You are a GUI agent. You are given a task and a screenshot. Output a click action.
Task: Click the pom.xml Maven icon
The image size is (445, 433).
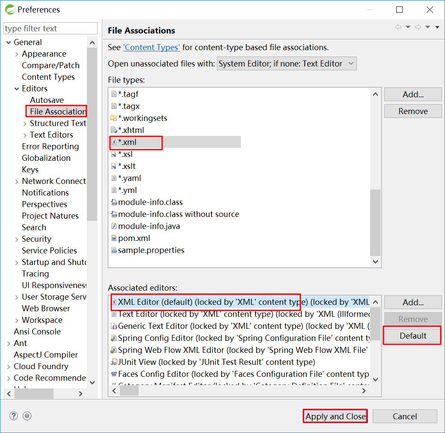pos(114,238)
